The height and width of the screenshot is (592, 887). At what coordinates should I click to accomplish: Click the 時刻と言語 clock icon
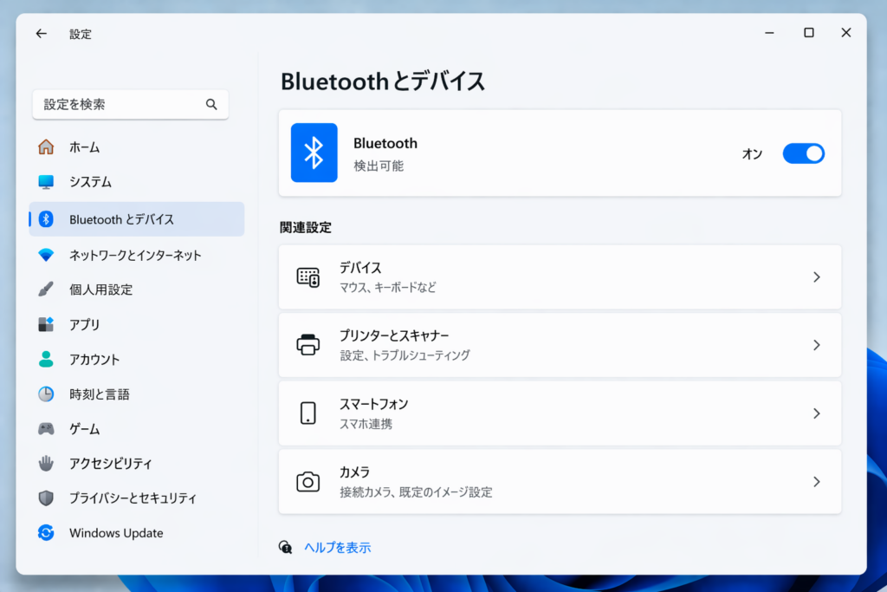point(46,394)
